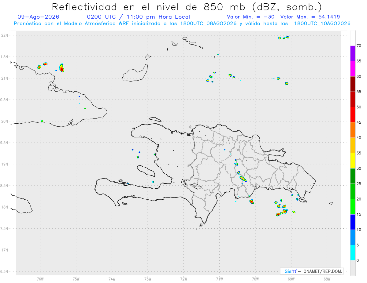
Task: Click the magenta 60-65 dBZ color band
Action: click(x=353, y=68)
